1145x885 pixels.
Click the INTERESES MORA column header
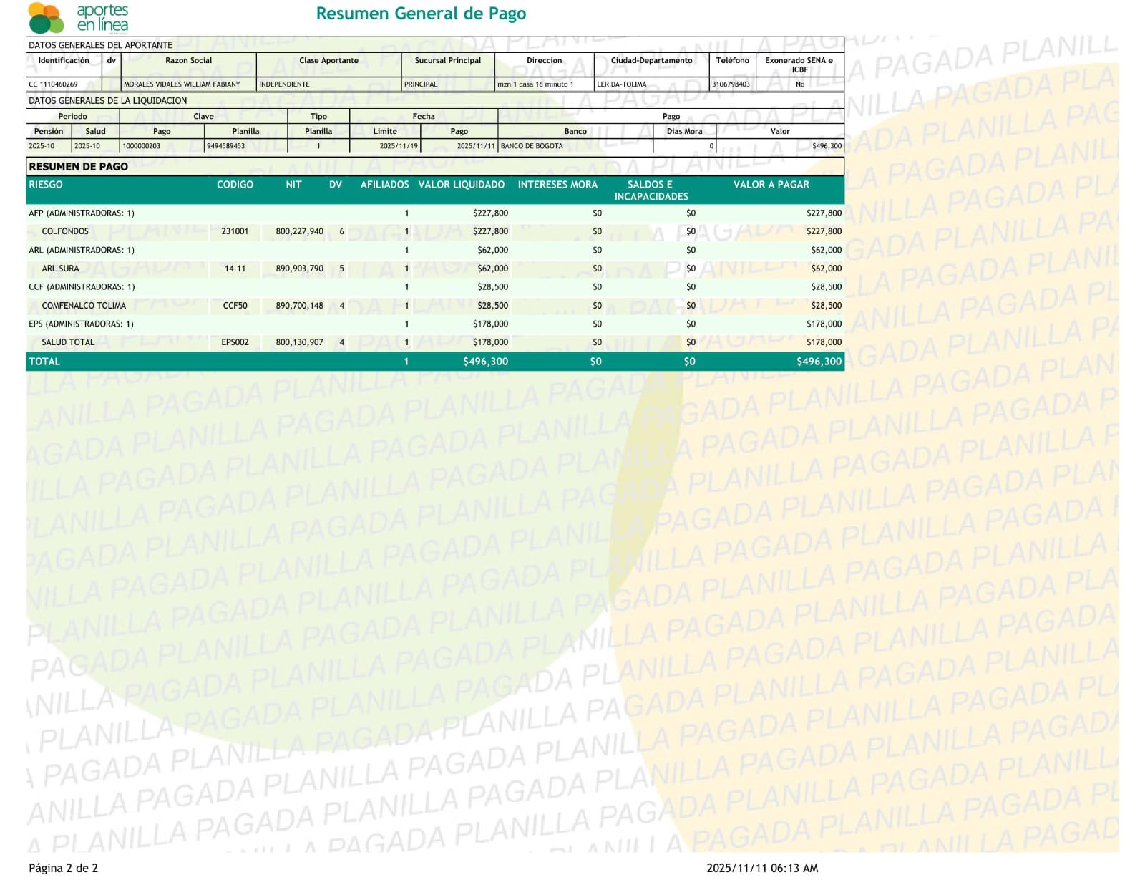[x=557, y=185]
